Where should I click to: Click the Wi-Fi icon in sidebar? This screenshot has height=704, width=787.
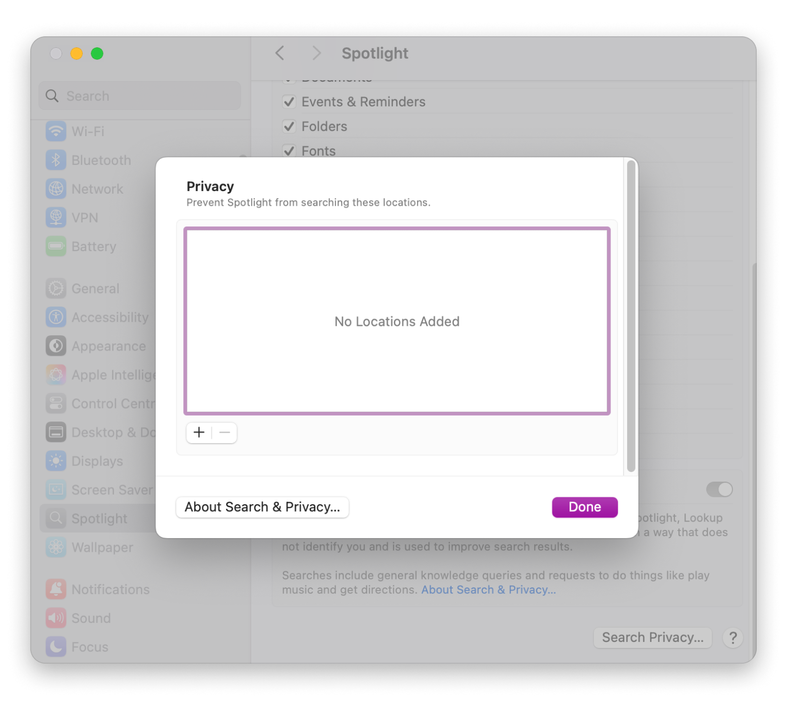(x=56, y=131)
